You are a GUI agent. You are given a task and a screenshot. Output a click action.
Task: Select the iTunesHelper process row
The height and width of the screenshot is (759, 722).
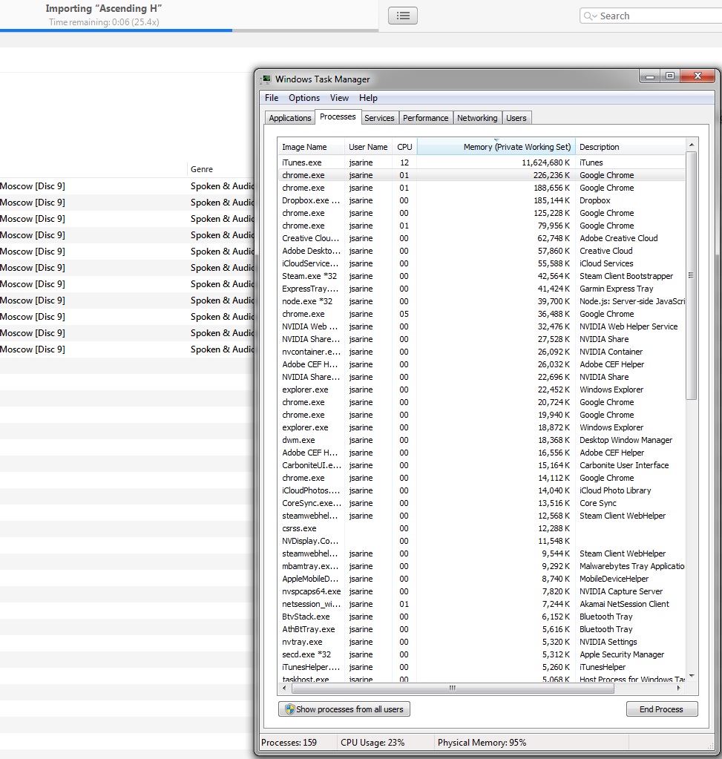[482, 666]
